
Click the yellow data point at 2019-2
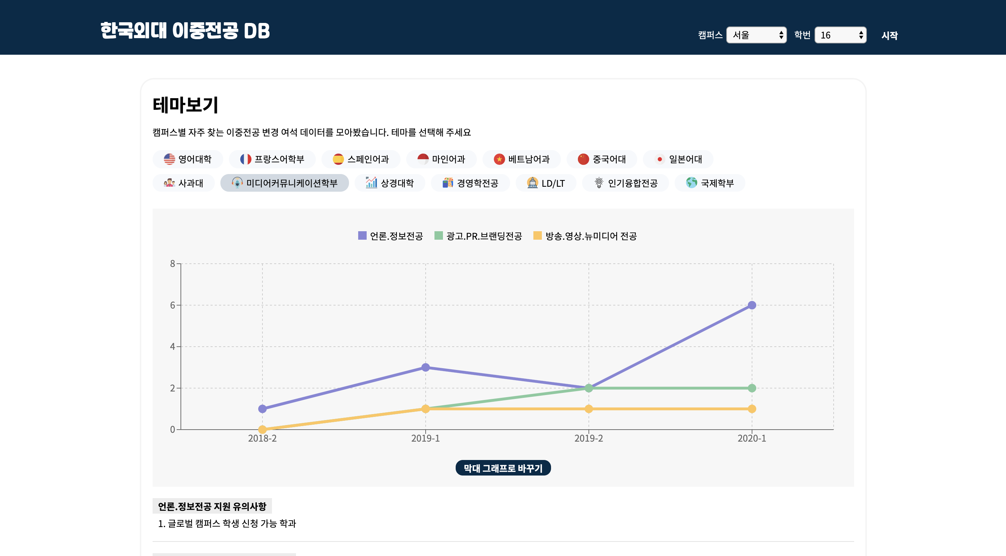(x=588, y=408)
